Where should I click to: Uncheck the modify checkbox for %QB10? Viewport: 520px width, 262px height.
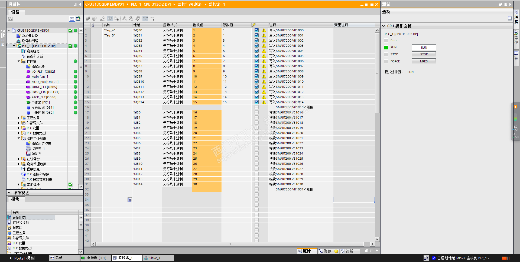(256, 82)
